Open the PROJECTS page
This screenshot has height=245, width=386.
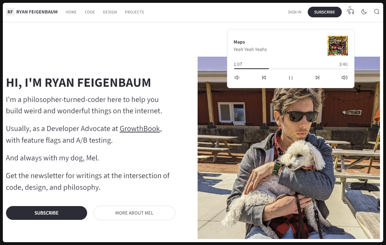pos(134,12)
